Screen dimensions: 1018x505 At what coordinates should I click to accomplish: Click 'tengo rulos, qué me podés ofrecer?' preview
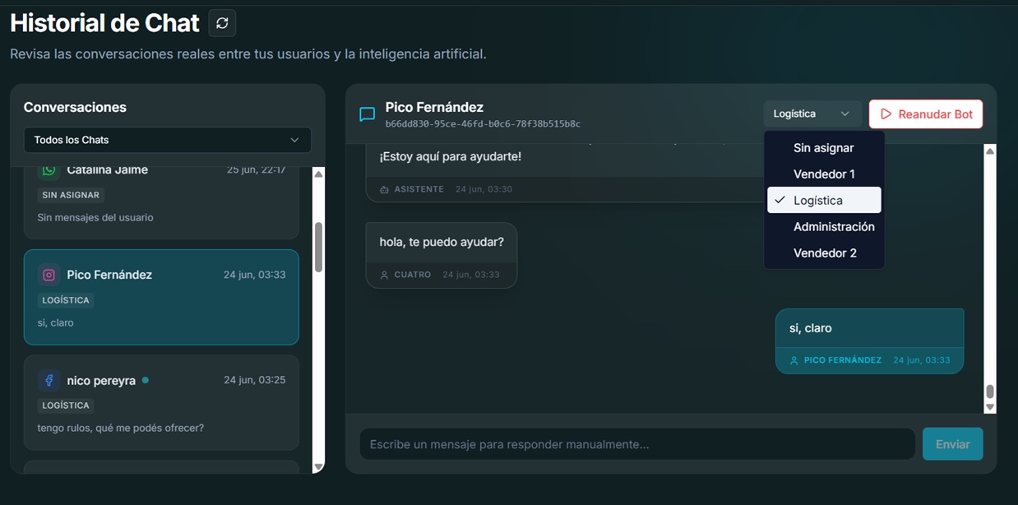[121, 428]
